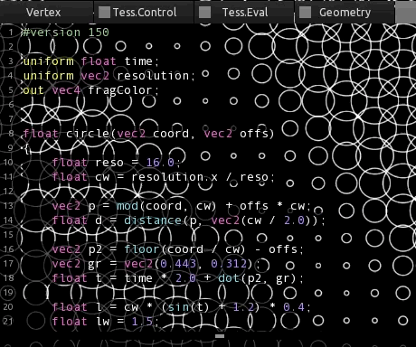Click line number 15 in the gutter
The height and width of the screenshot is (347, 416).
(x=8, y=235)
